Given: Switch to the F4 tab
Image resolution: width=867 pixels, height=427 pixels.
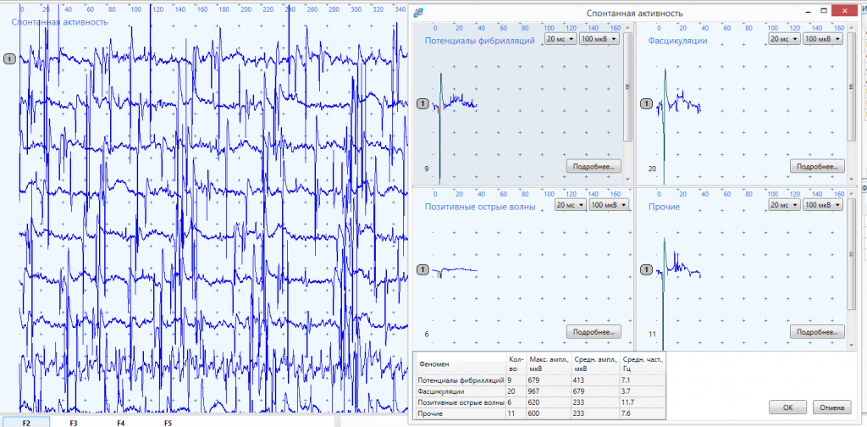Looking at the screenshot, I should [121, 423].
